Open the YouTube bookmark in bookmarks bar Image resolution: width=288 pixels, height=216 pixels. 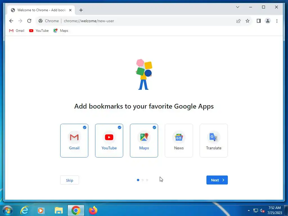[x=39, y=31]
